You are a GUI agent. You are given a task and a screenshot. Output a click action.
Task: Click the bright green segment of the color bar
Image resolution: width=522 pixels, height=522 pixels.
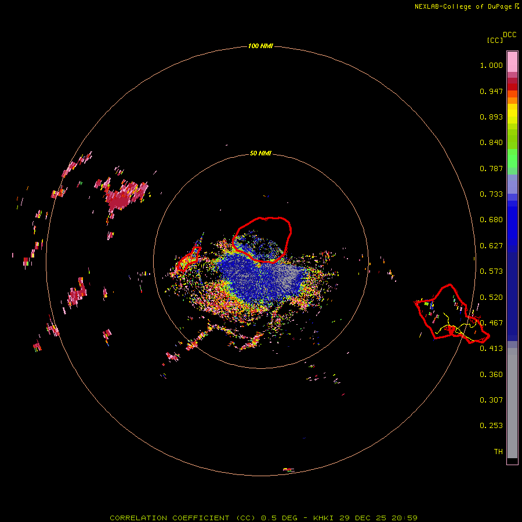tap(512, 158)
